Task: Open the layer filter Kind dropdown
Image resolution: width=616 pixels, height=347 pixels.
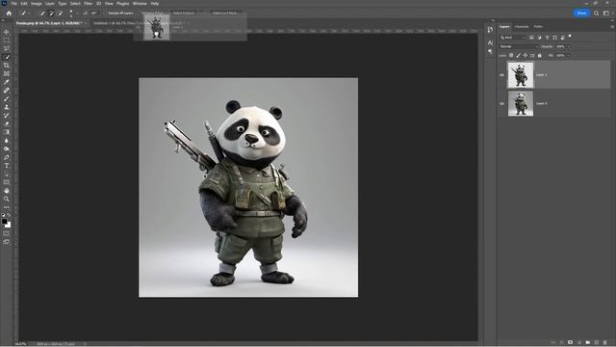Action: (512, 38)
